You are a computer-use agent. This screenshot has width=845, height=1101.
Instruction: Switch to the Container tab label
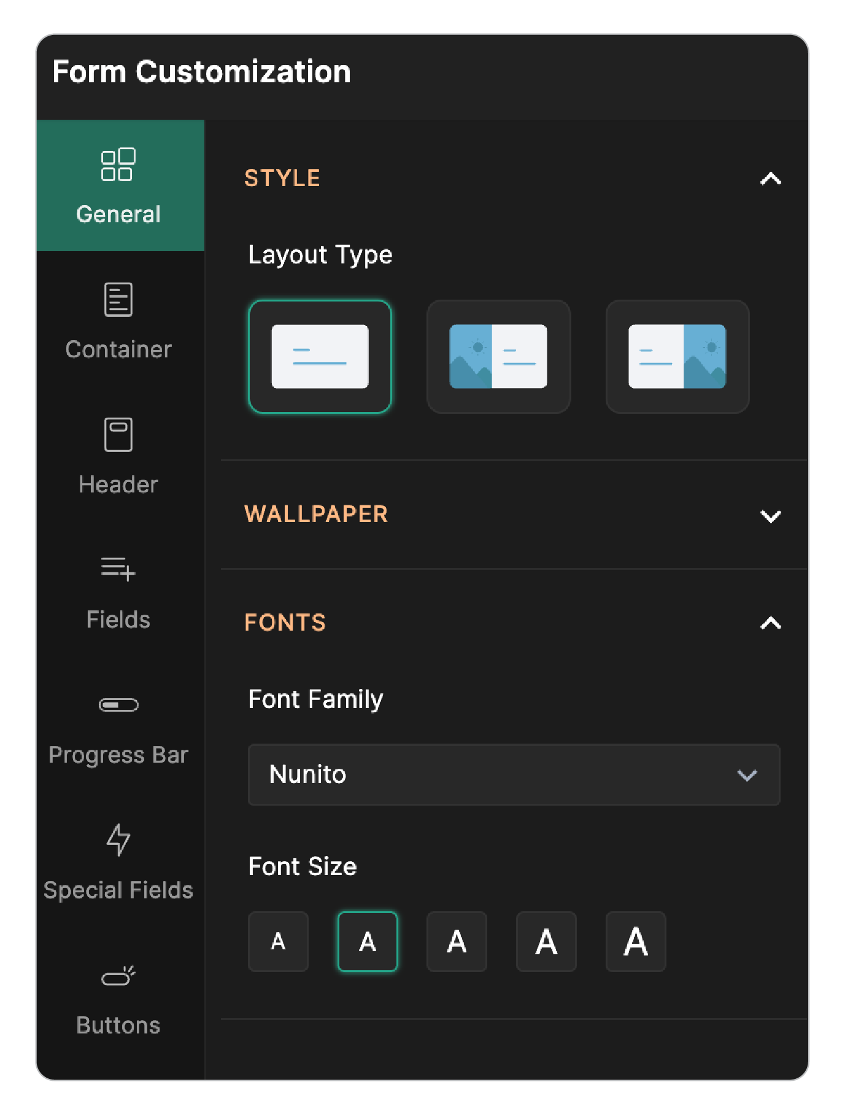click(x=118, y=349)
